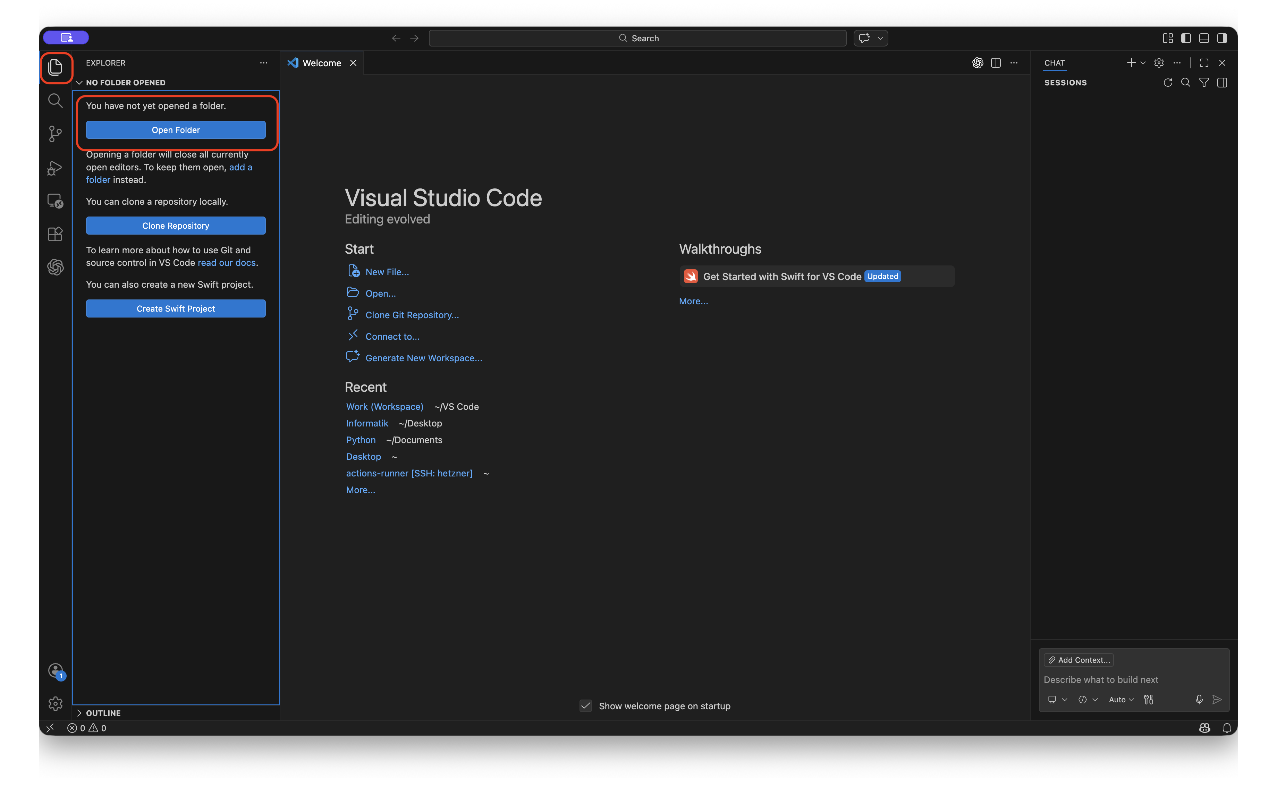
Task: Open recent Work (Workspace)
Action: coord(384,407)
